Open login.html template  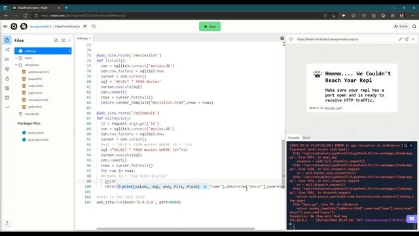[35, 92]
